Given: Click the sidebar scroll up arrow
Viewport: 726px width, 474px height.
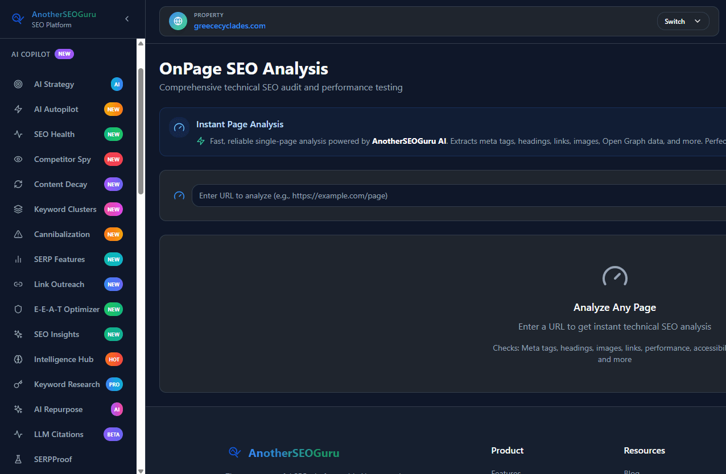Looking at the screenshot, I should pos(141,43).
